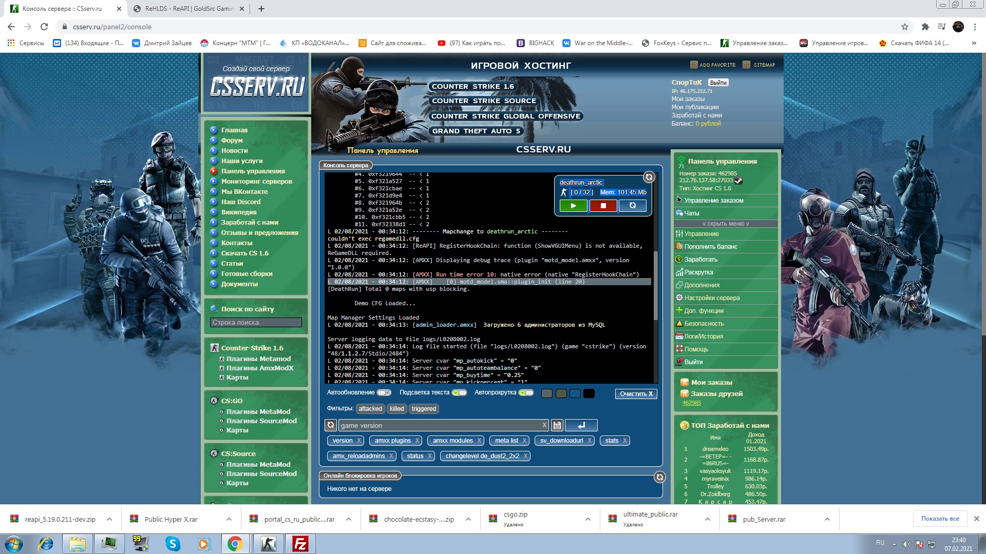The image size is (986, 554).
Task: Open the Steam connect icon next to server IP
Action: [738, 181]
